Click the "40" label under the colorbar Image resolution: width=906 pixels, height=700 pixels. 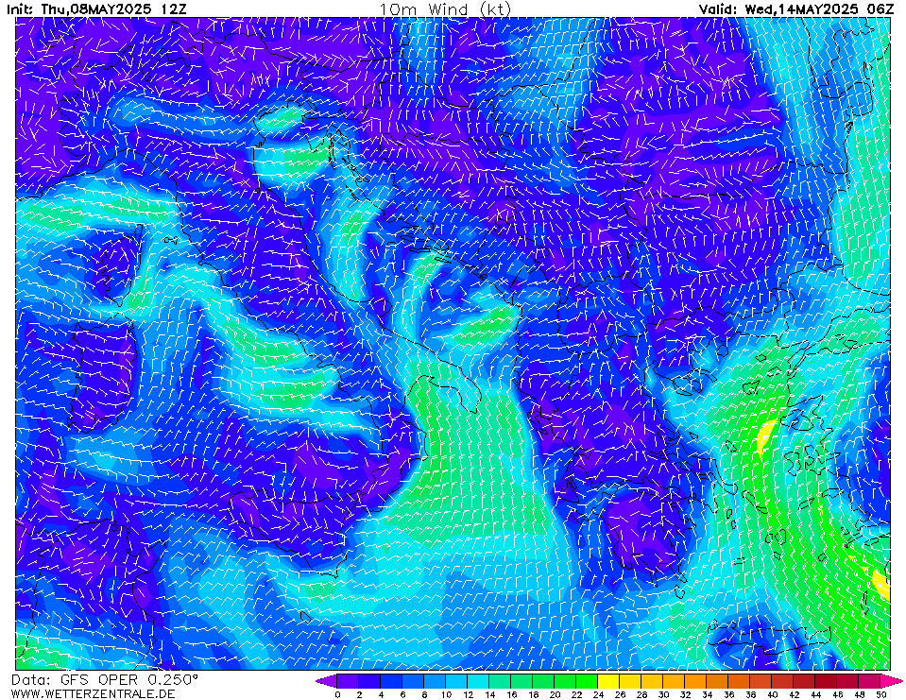coord(773,694)
